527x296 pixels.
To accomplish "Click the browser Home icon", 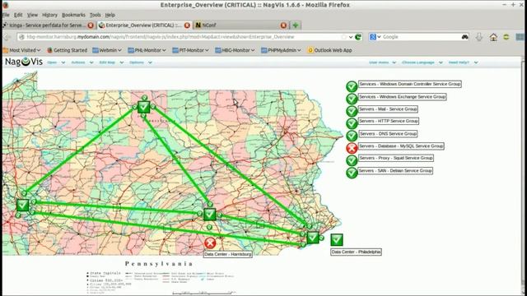I will [493, 37].
